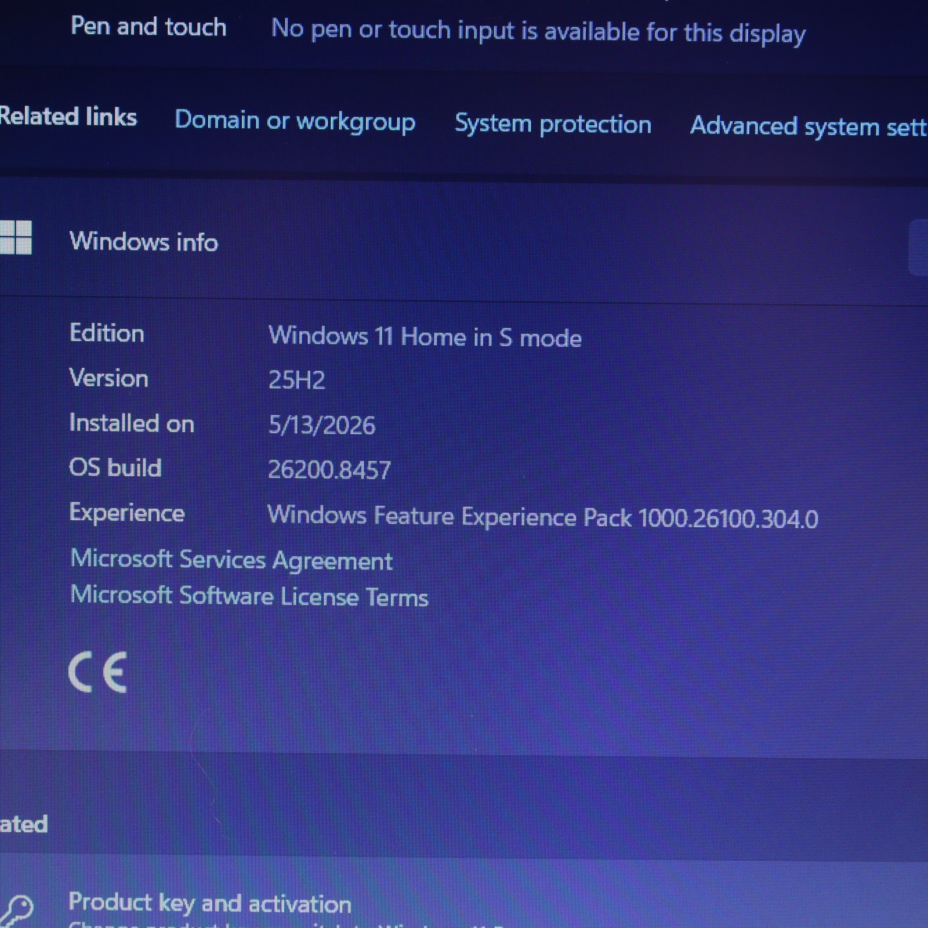The image size is (928, 928).
Task: Click the CE conformity mark
Action: [x=97, y=672]
